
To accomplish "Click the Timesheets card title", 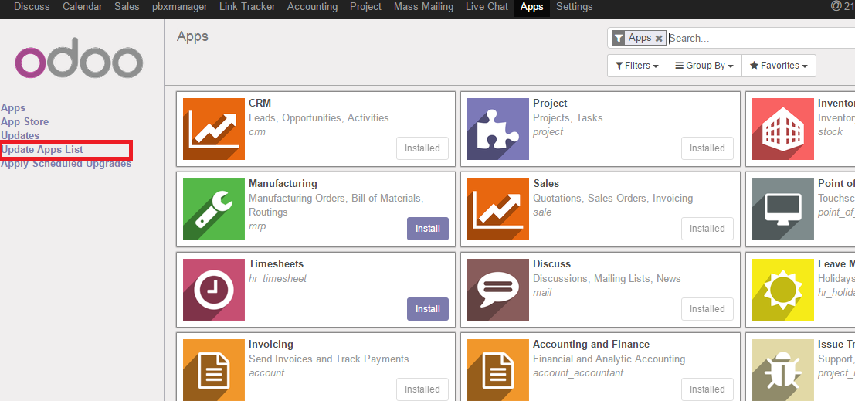I will (276, 263).
